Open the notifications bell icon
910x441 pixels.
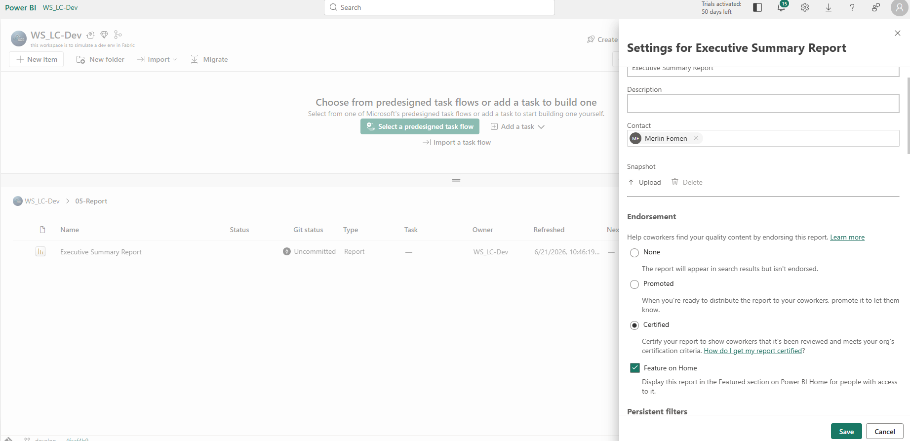(781, 7)
